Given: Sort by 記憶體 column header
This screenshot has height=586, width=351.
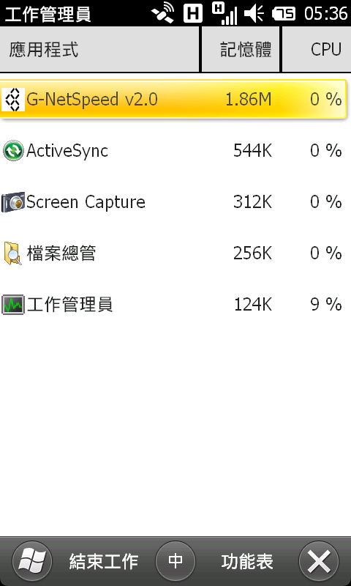Looking at the screenshot, I should tap(241, 49).
